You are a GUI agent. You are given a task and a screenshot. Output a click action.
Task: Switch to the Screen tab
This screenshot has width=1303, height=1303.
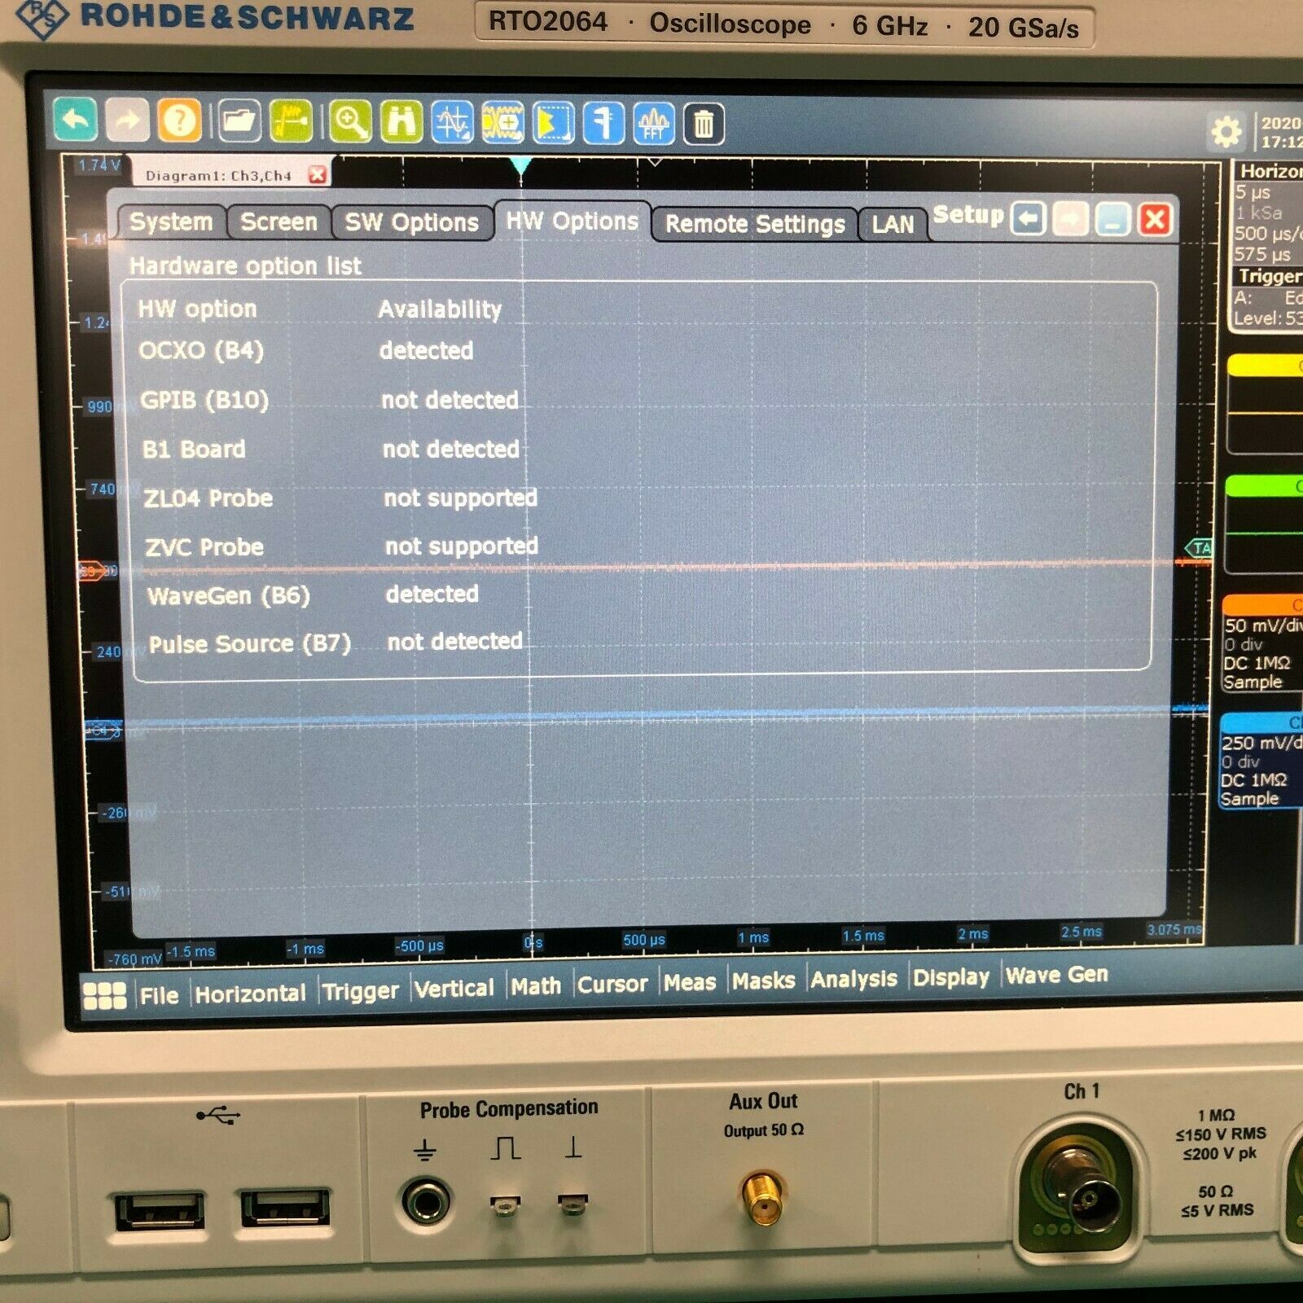tap(279, 222)
